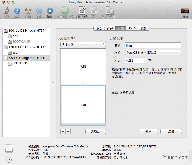Open the format dropdown Mac OS 扩展
Image resolution: width=192 pixels, height=165 pixels.
click(153, 52)
